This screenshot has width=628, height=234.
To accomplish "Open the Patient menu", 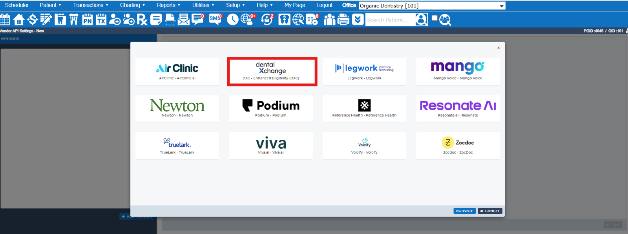I will tap(50, 5).
